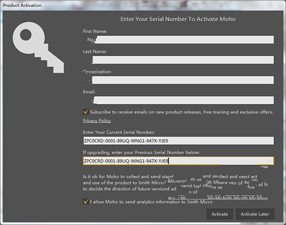Click the Product Activation title bar
The height and width of the screenshot is (225, 286).
tap(143, 5)
